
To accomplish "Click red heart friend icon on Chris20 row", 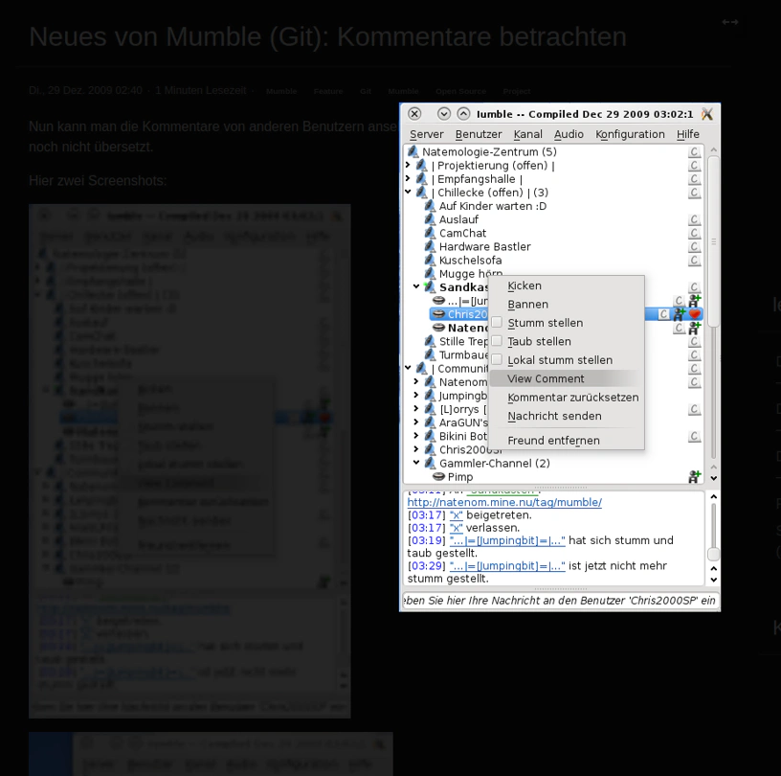I will tap(695, 314).
